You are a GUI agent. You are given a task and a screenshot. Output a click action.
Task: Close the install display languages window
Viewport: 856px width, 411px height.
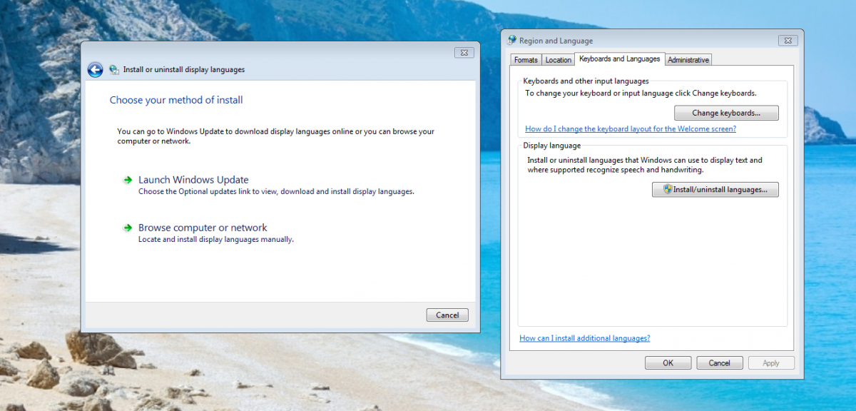[464, 52]
